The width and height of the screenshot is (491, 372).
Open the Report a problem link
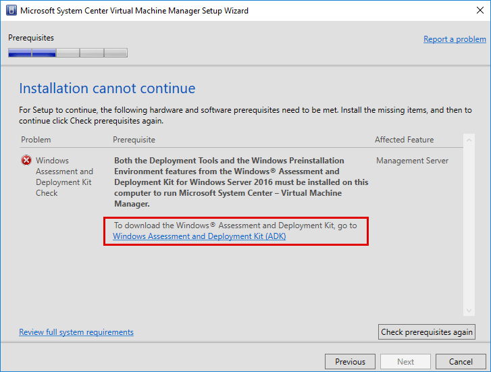coord(455,39)
